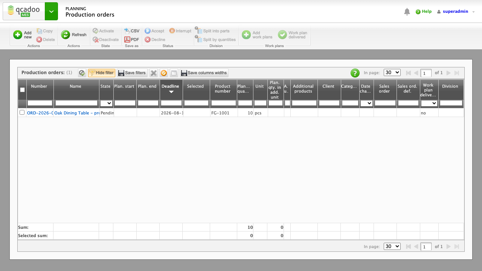Click the pcs unit cell
Image resolution: width=482 pixels, height=271 pixels.
(261, 113)
